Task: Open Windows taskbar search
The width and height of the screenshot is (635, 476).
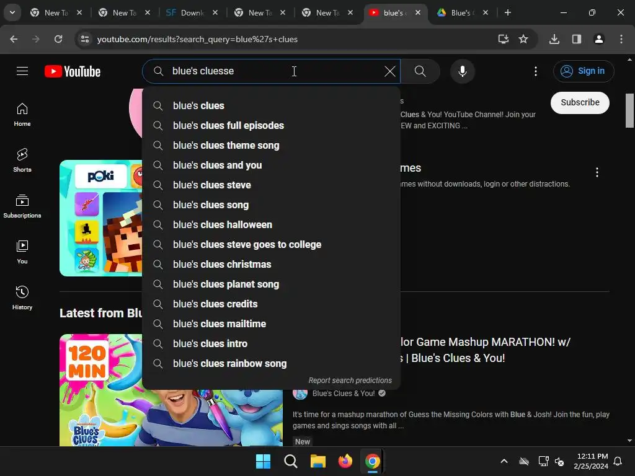Action: coord(291,461)
